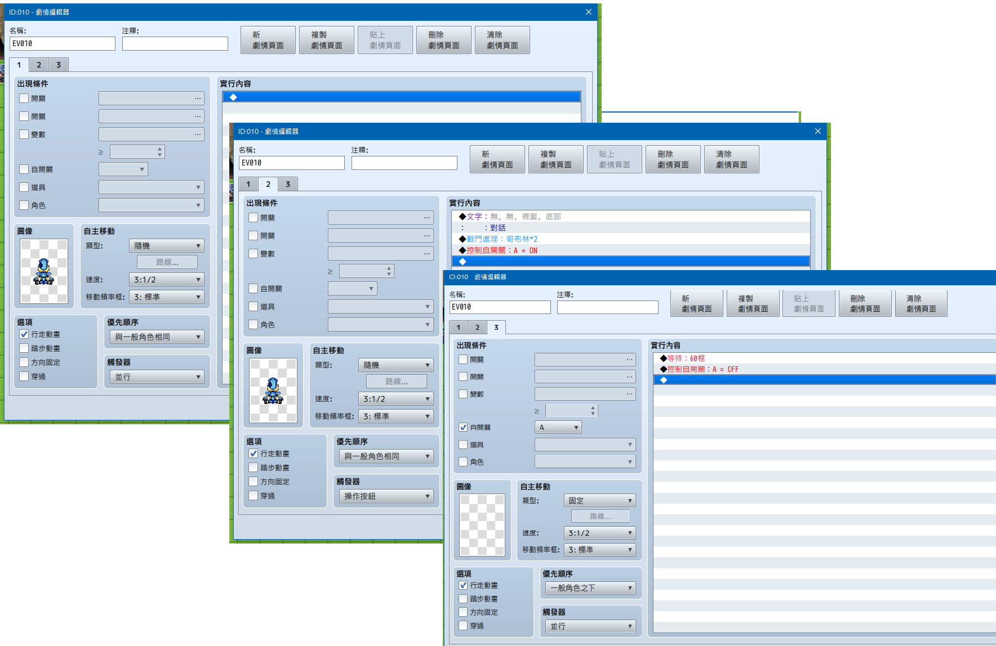Select page tab 3 in the middle window

pyautogui.click(x=288, y=184)
